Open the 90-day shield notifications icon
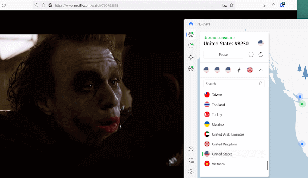 (x=191, y=160)
